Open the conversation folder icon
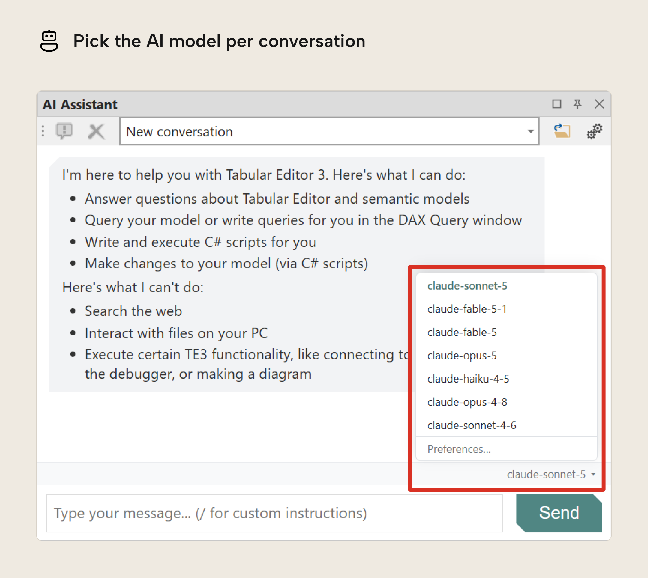Image resolution: width=648 pixels, height=578 pixels. 562,131
